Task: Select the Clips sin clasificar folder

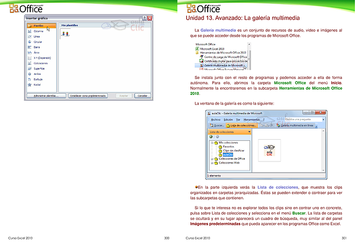Action: [231, 150]
